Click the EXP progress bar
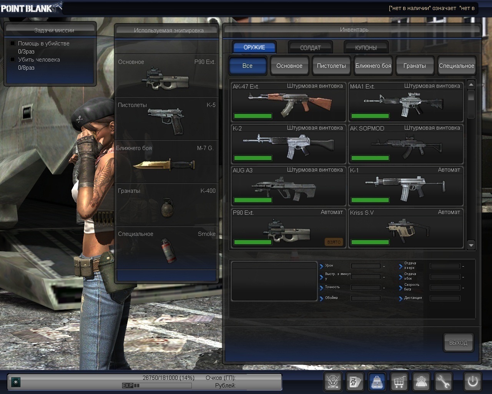This screenshot has width=492, height=394. point(157,386)
